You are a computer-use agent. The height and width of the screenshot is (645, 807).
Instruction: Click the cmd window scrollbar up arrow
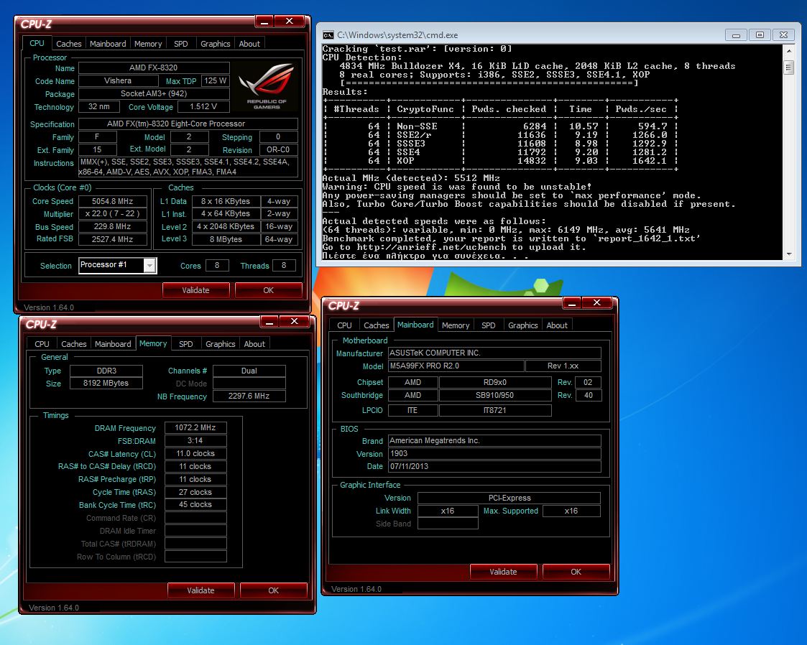tap(788, 51)
